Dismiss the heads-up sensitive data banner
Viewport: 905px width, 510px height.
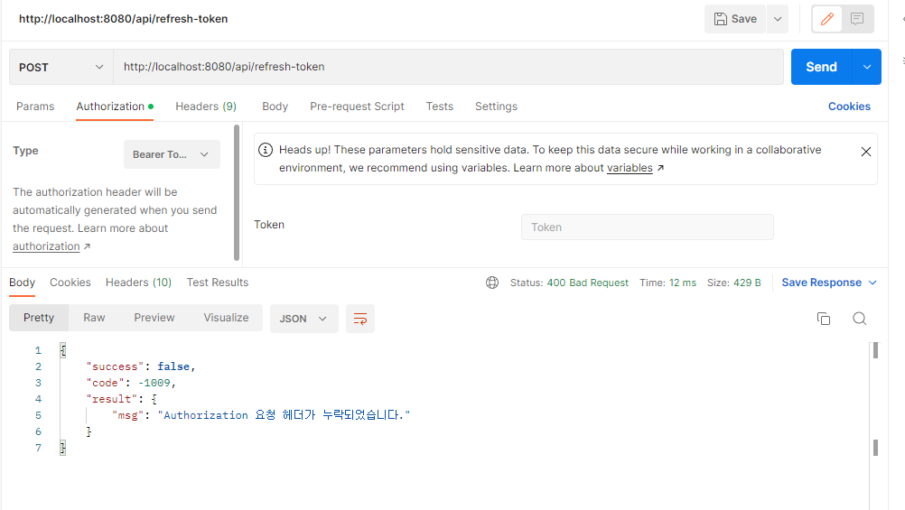coord(866,152)
